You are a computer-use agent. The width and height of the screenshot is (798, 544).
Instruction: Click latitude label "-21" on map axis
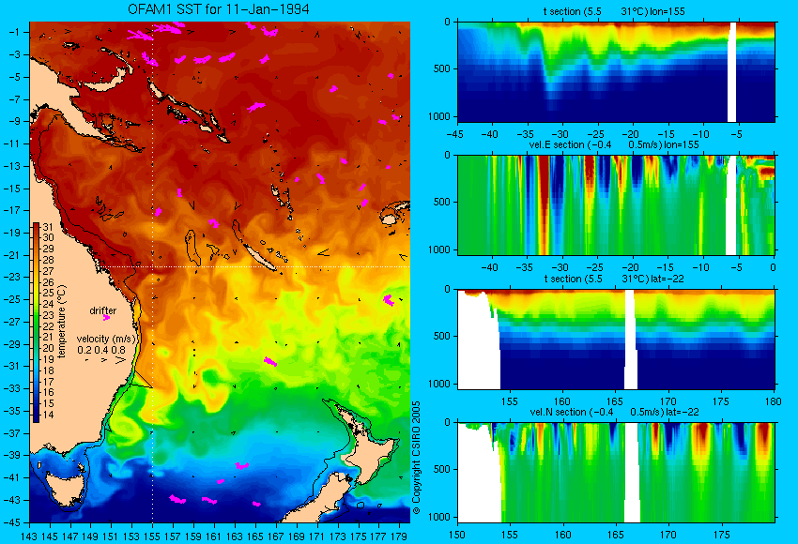[12, 255]
